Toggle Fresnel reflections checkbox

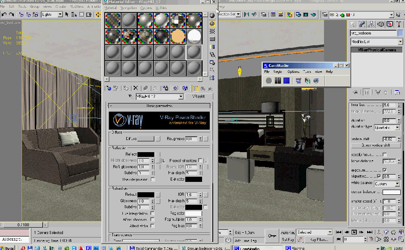tap(200, 160)
